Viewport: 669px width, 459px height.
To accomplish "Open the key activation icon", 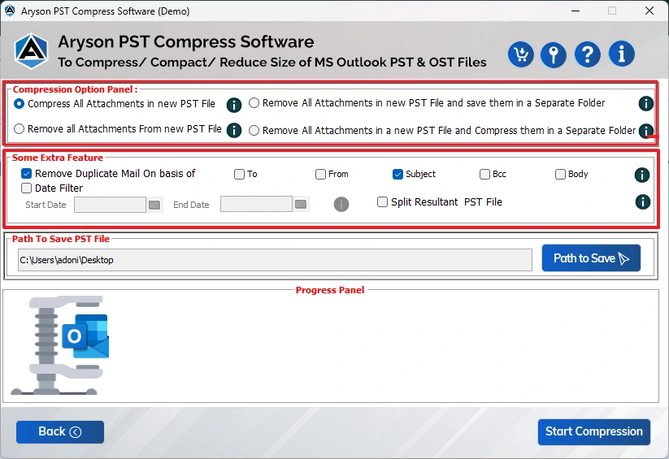I will pos(554,54).
